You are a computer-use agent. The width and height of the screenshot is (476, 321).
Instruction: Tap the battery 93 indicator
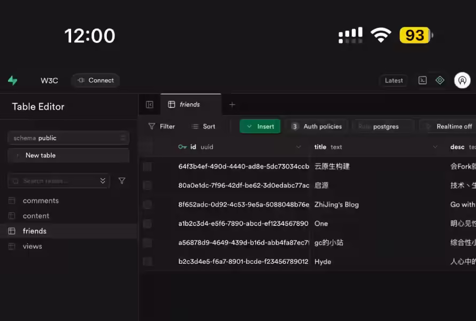[417, 35]
